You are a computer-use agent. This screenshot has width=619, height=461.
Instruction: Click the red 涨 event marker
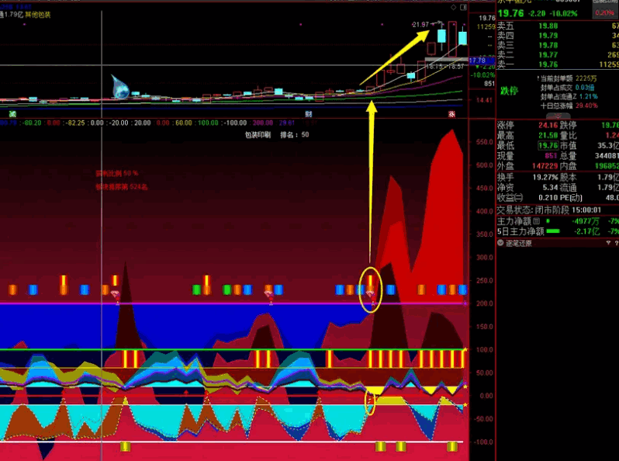451,114
